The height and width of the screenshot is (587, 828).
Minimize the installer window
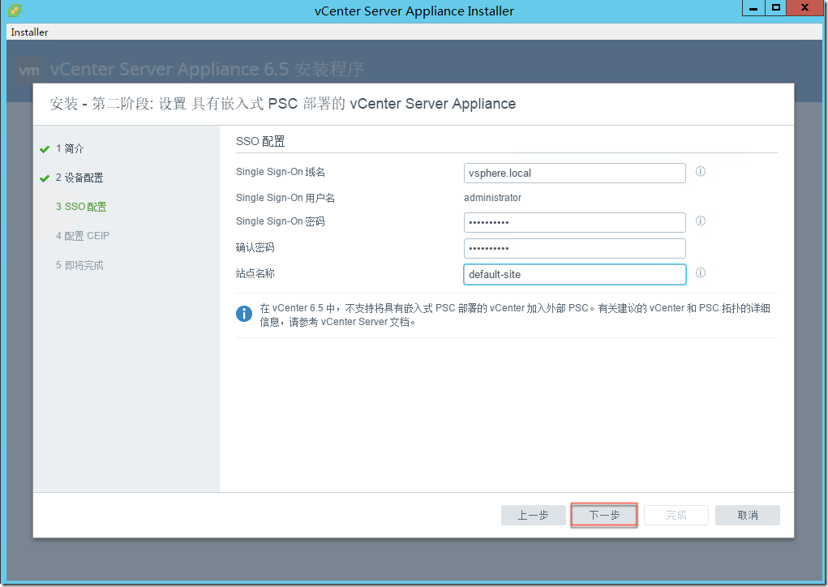[753, 8]
